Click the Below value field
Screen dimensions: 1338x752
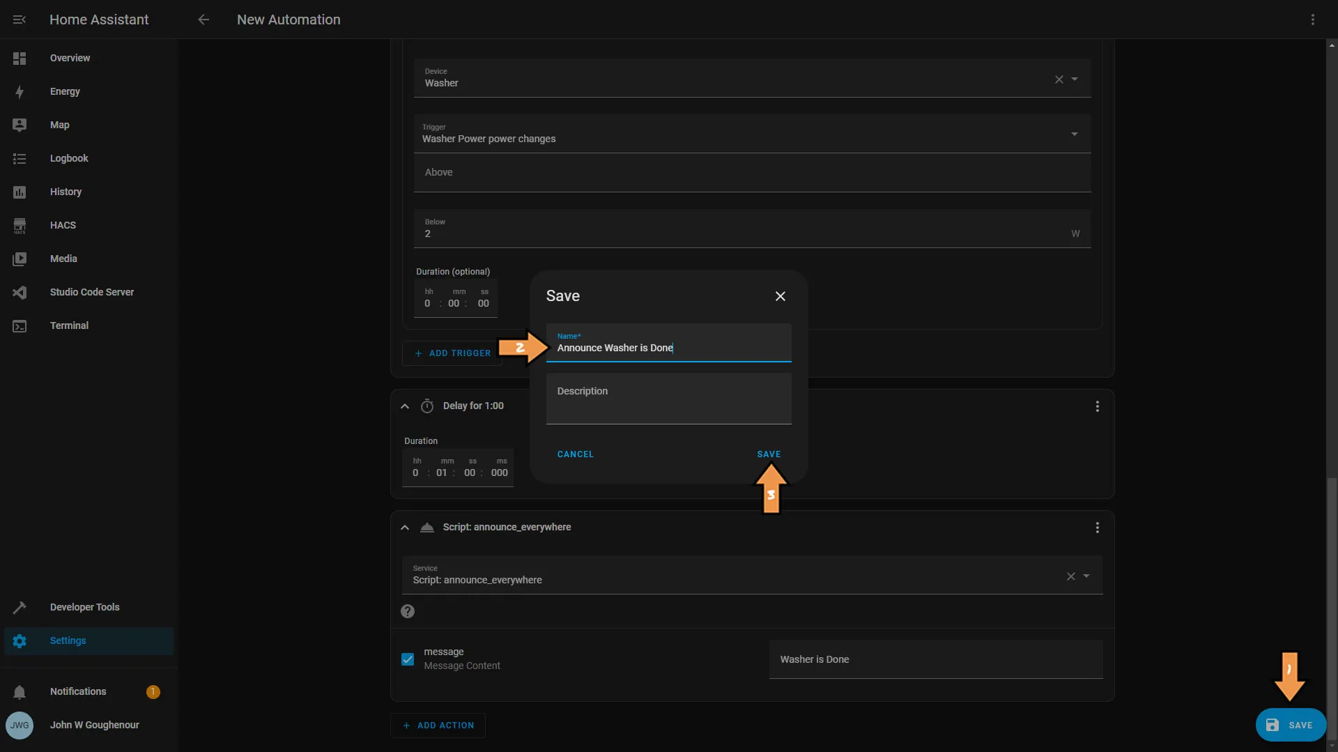[x=753, y=229]
